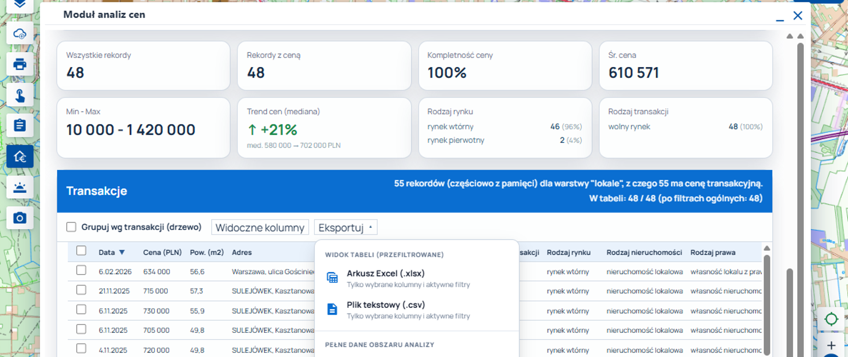Screen dimensions: 848x357
Task: Check the row dated 21.11.2025
Action: tap(81, 290)
